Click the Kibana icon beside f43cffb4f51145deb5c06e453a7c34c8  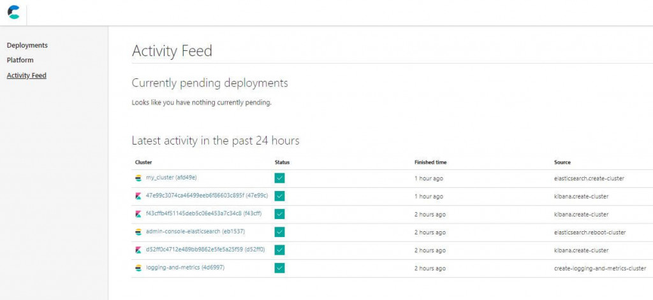pos(138,214)
